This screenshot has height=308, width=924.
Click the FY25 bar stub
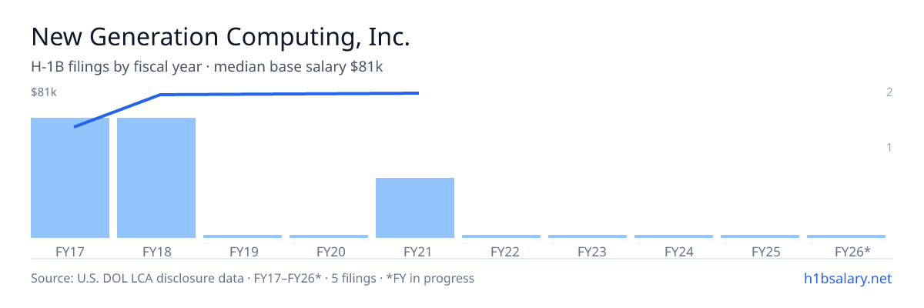760,236
